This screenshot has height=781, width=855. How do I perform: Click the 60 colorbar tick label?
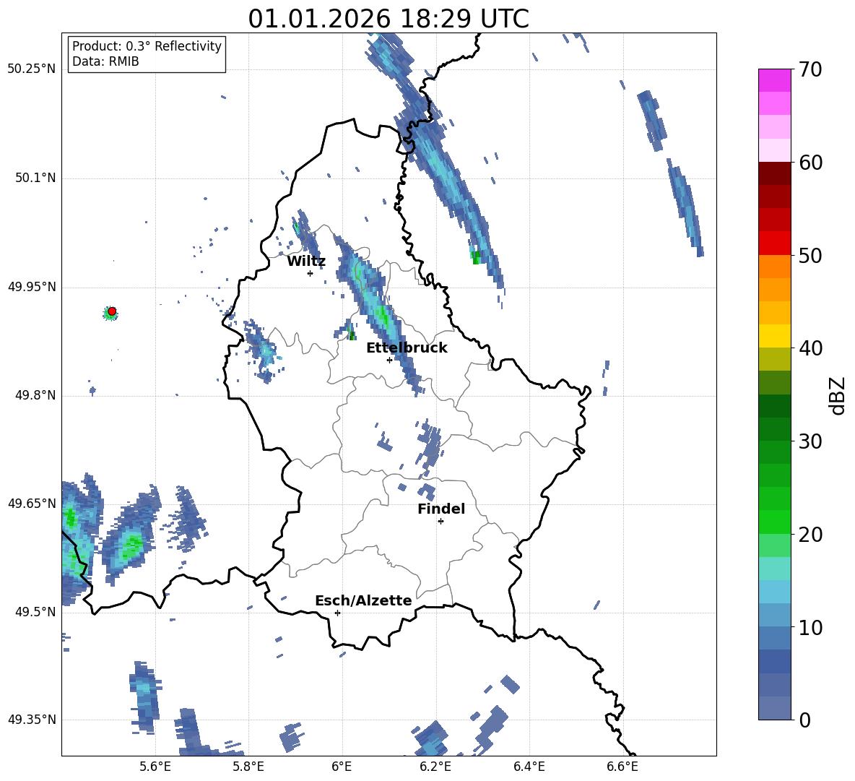coord(811,163)
